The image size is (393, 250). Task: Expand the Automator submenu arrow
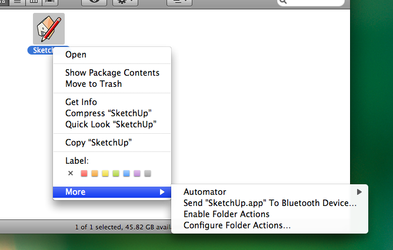tap(359, 192)
